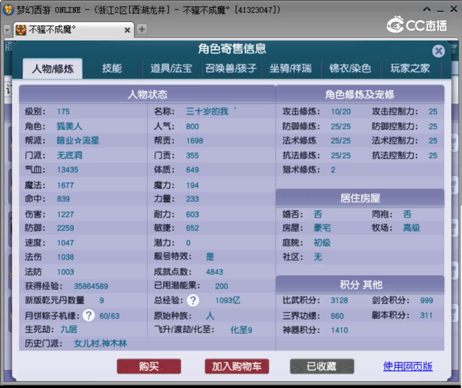
Task: Click the game logo icon in the title bar
Action: click(8, 10)
